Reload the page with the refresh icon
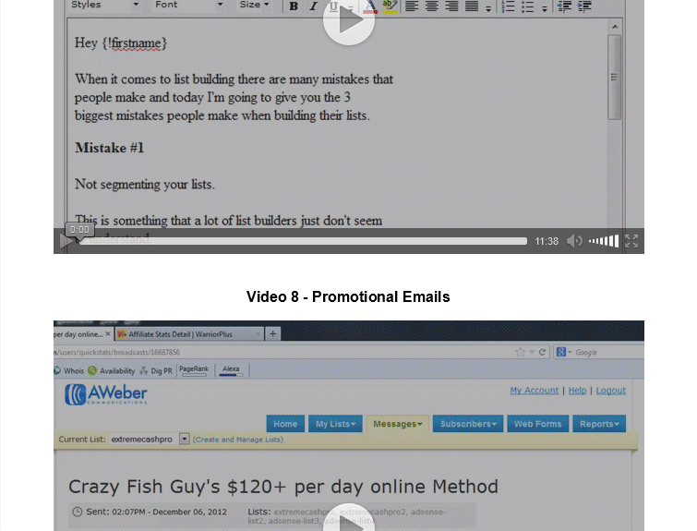 tap(542, 352)
